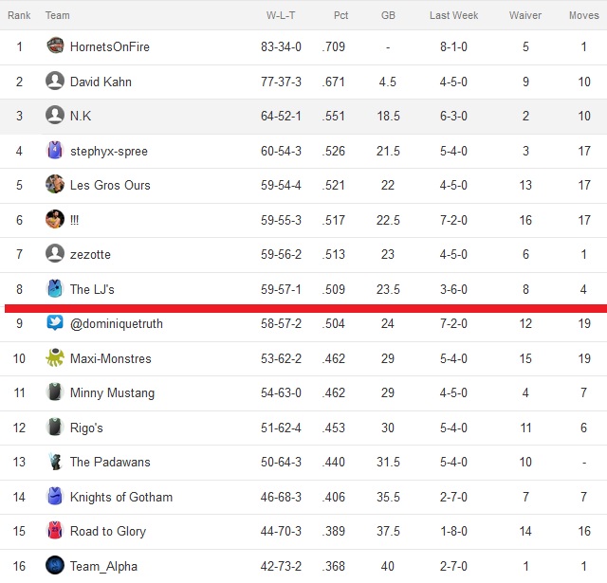This screenshot has width=607, height=583.
Task: Click David Kahn's default avatar icon
Action: (55, 81)
